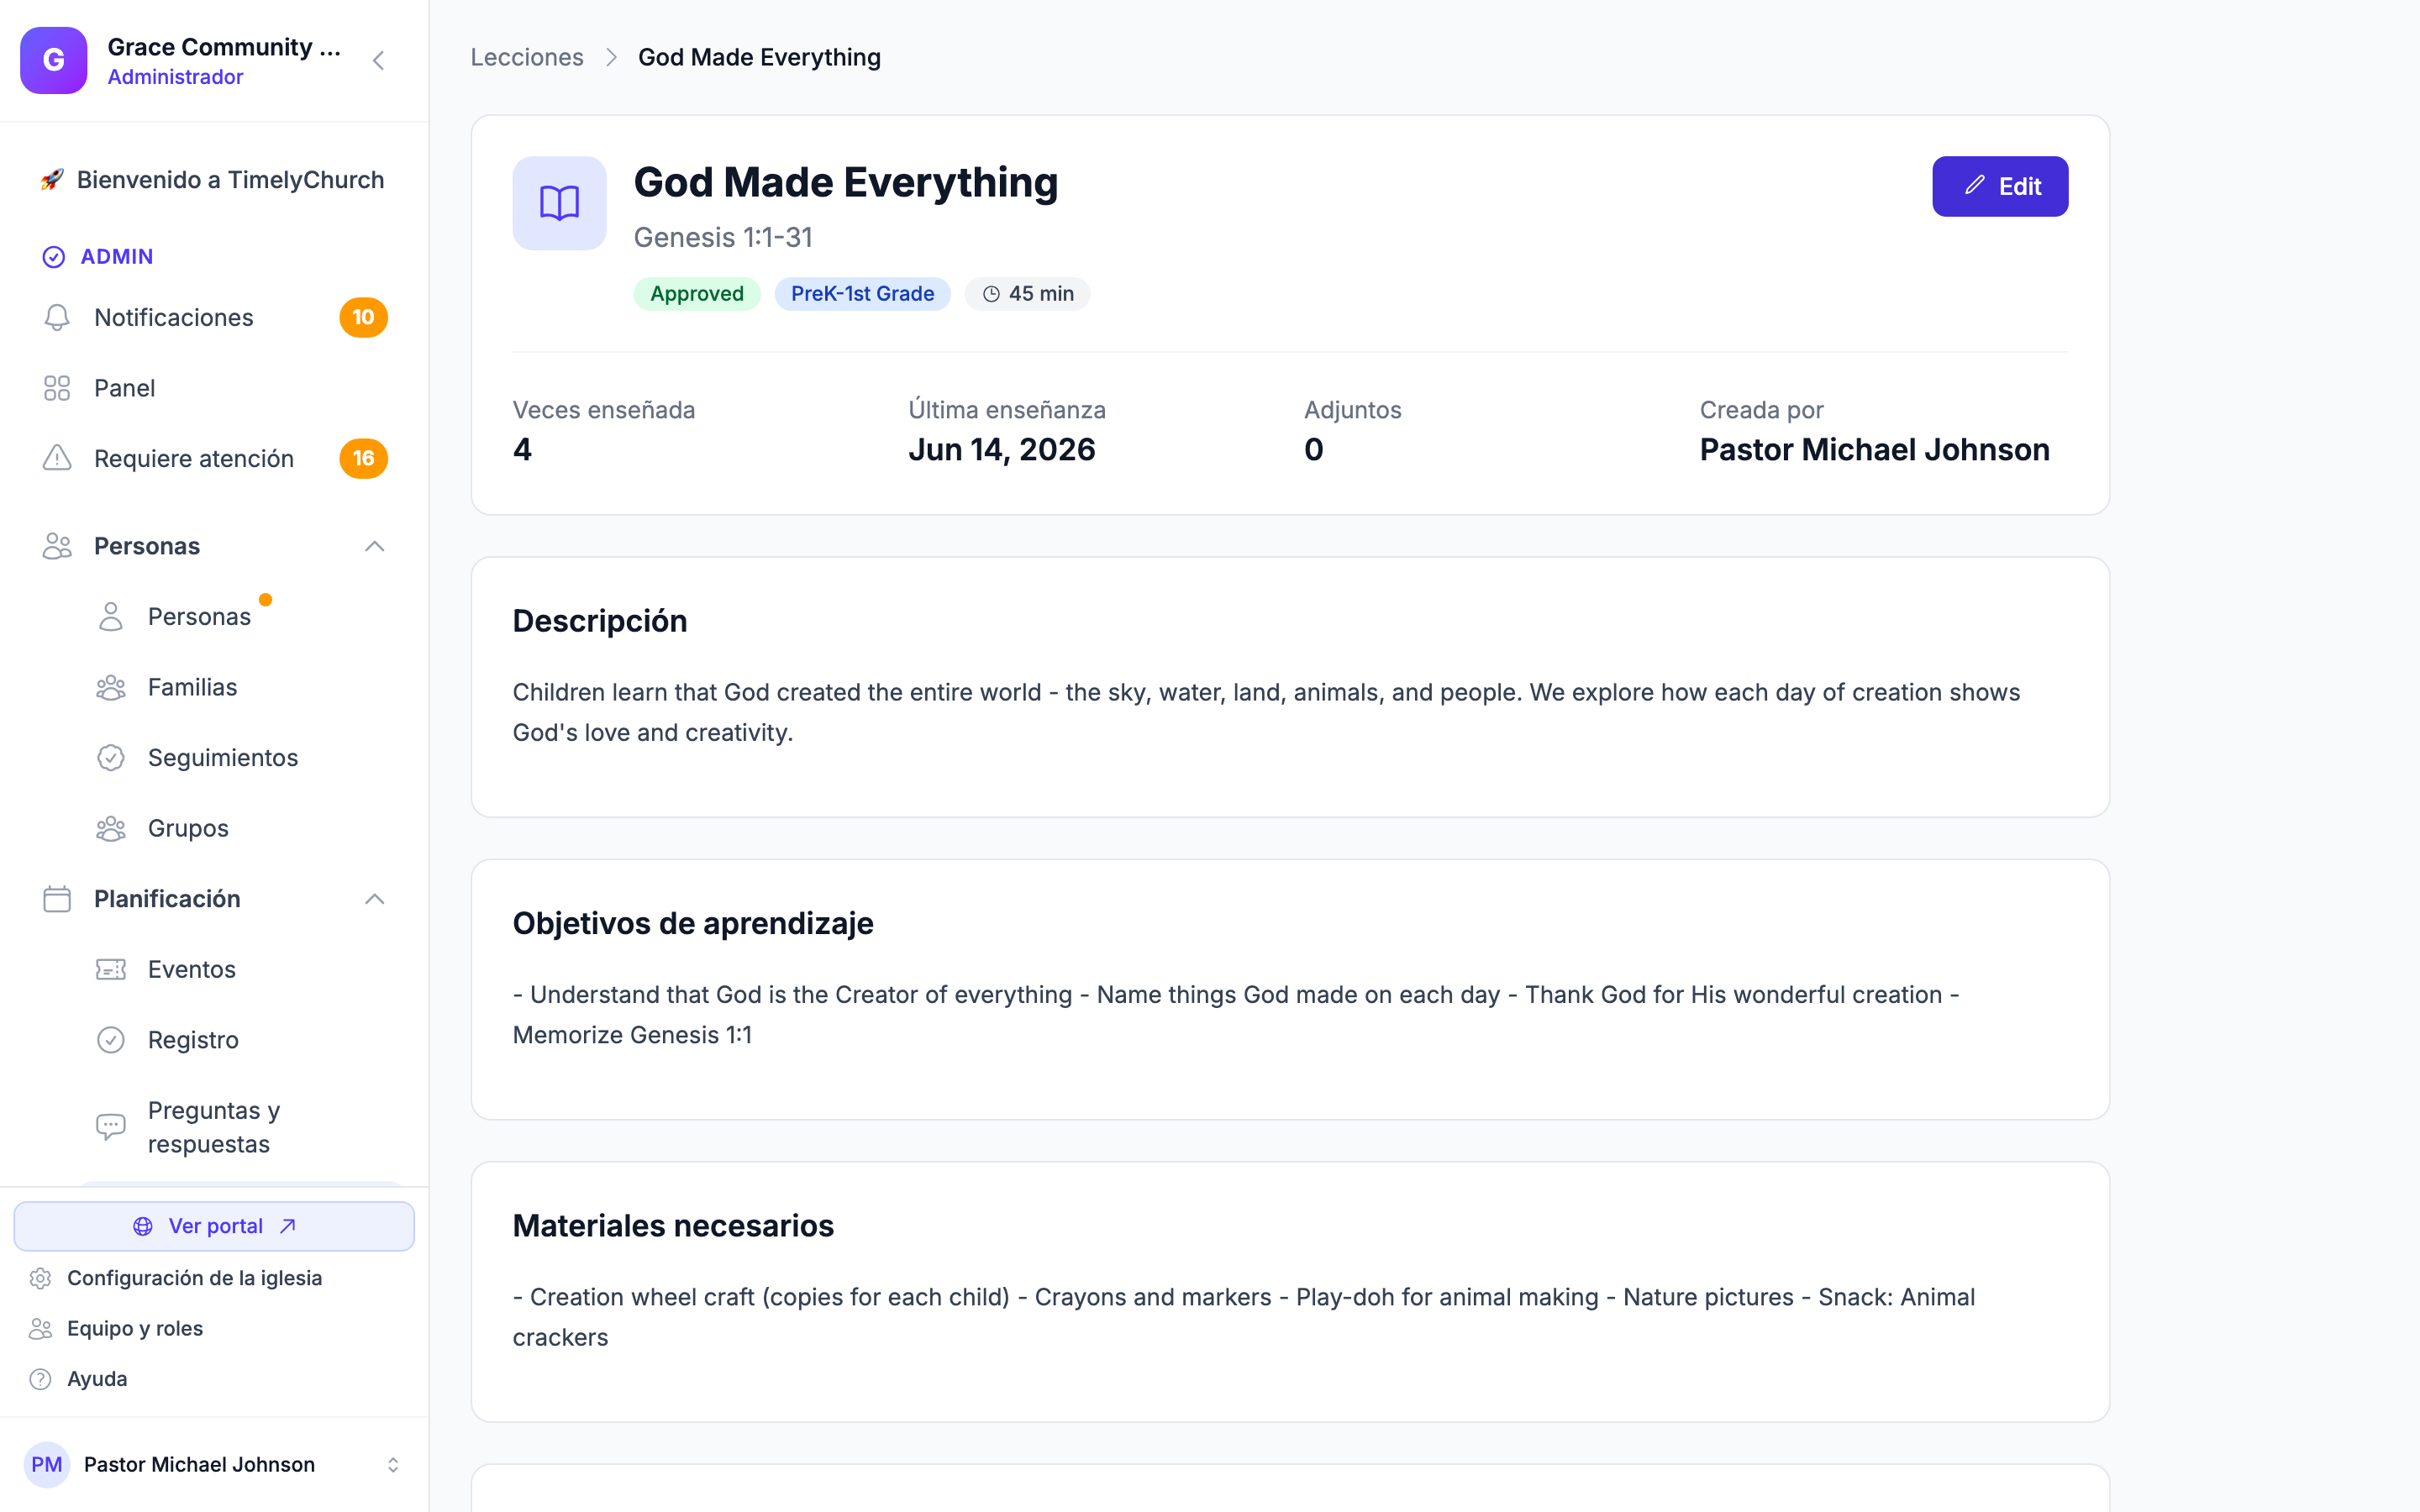Click the Seguimientos checkmark icon
The image size is (2420, 1512).
coord(111,758)
